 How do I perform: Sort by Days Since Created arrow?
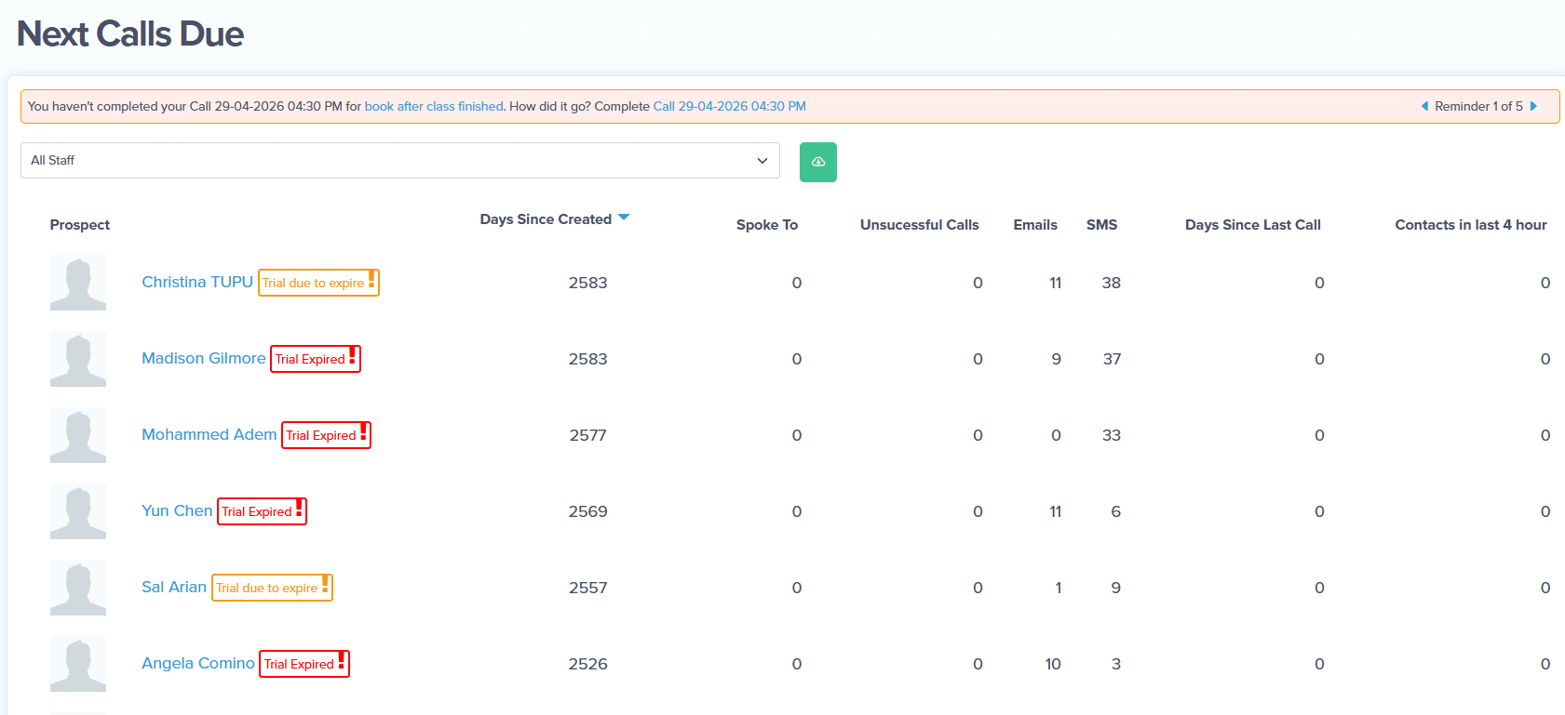(624, 218)
